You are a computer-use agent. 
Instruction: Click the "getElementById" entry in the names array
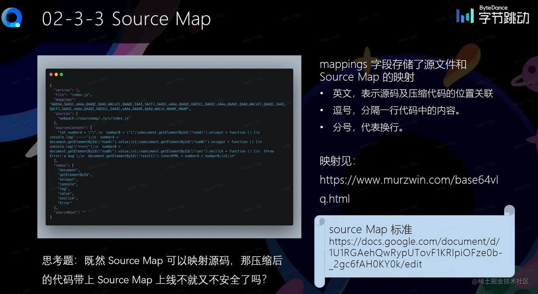coord(75,175)
